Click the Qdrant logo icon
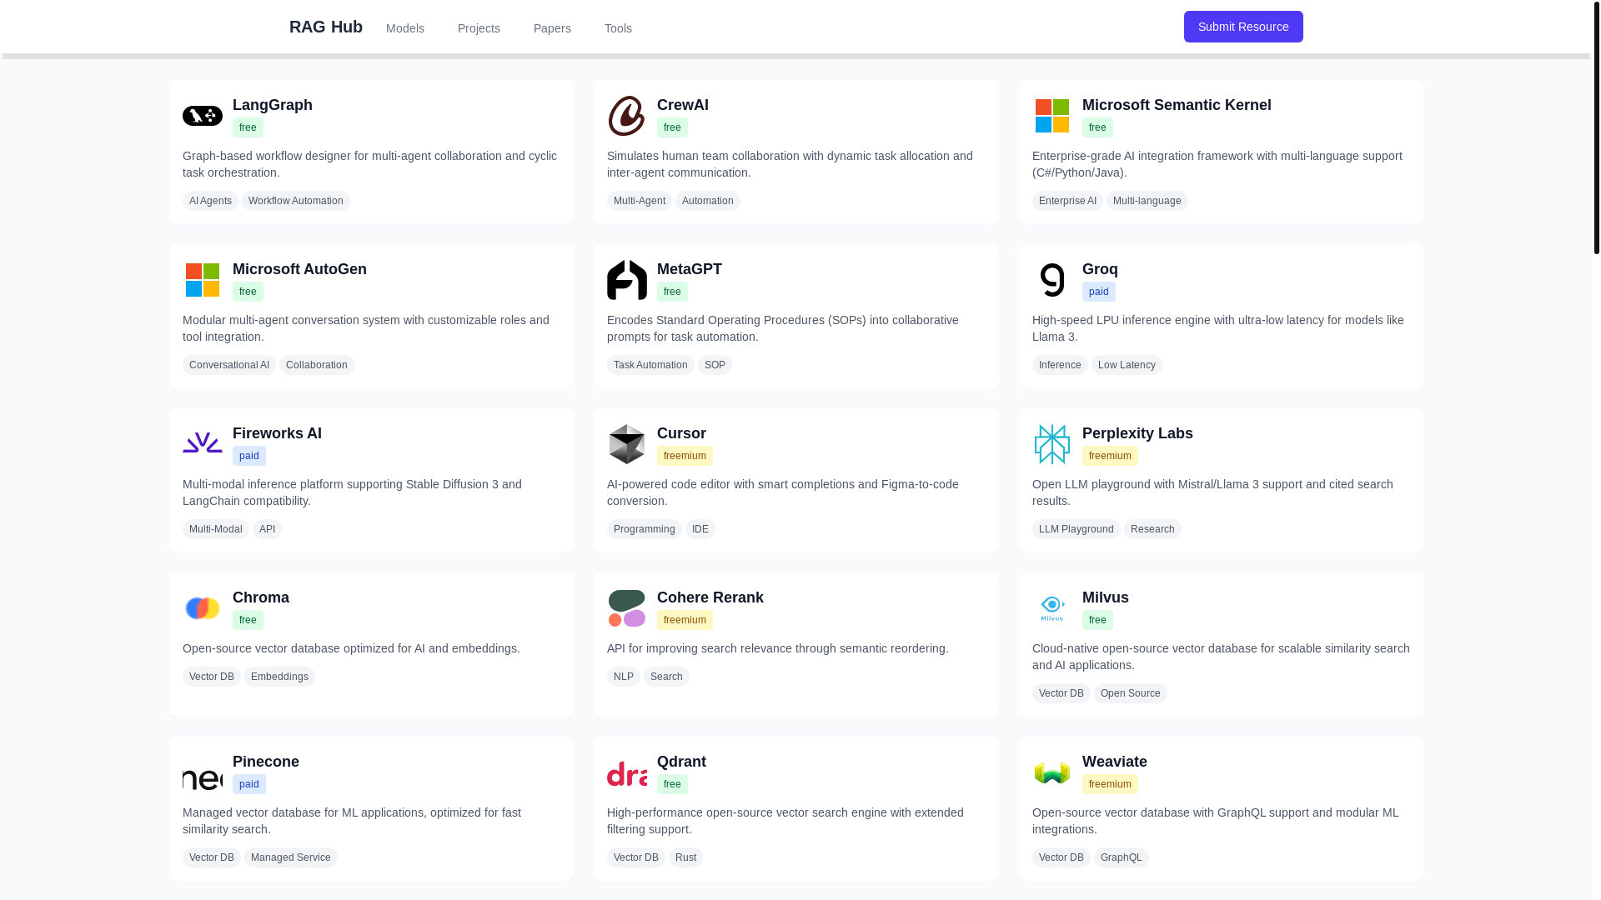 (x=627, y=772)
